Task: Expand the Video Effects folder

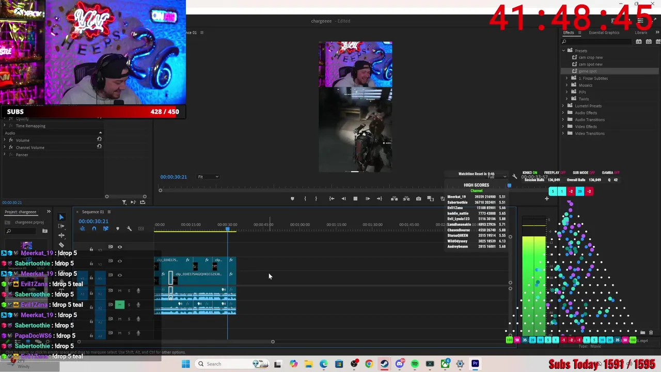Action: click(563, 127)
